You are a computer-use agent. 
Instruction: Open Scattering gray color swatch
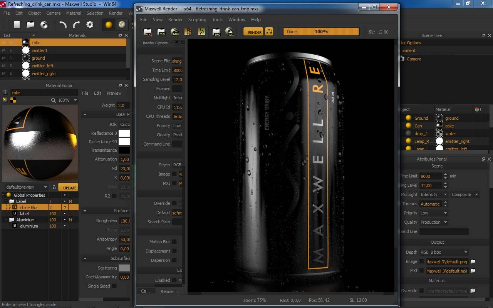tap(124, 268)
